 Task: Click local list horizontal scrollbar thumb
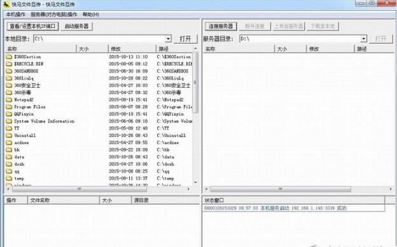point(80,189)
